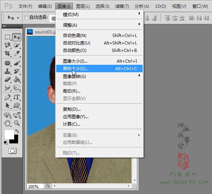Viewport: 212px width, 194px height.
Task: Apply 自动色调(N) from Image menu
Action: (99, 36)
